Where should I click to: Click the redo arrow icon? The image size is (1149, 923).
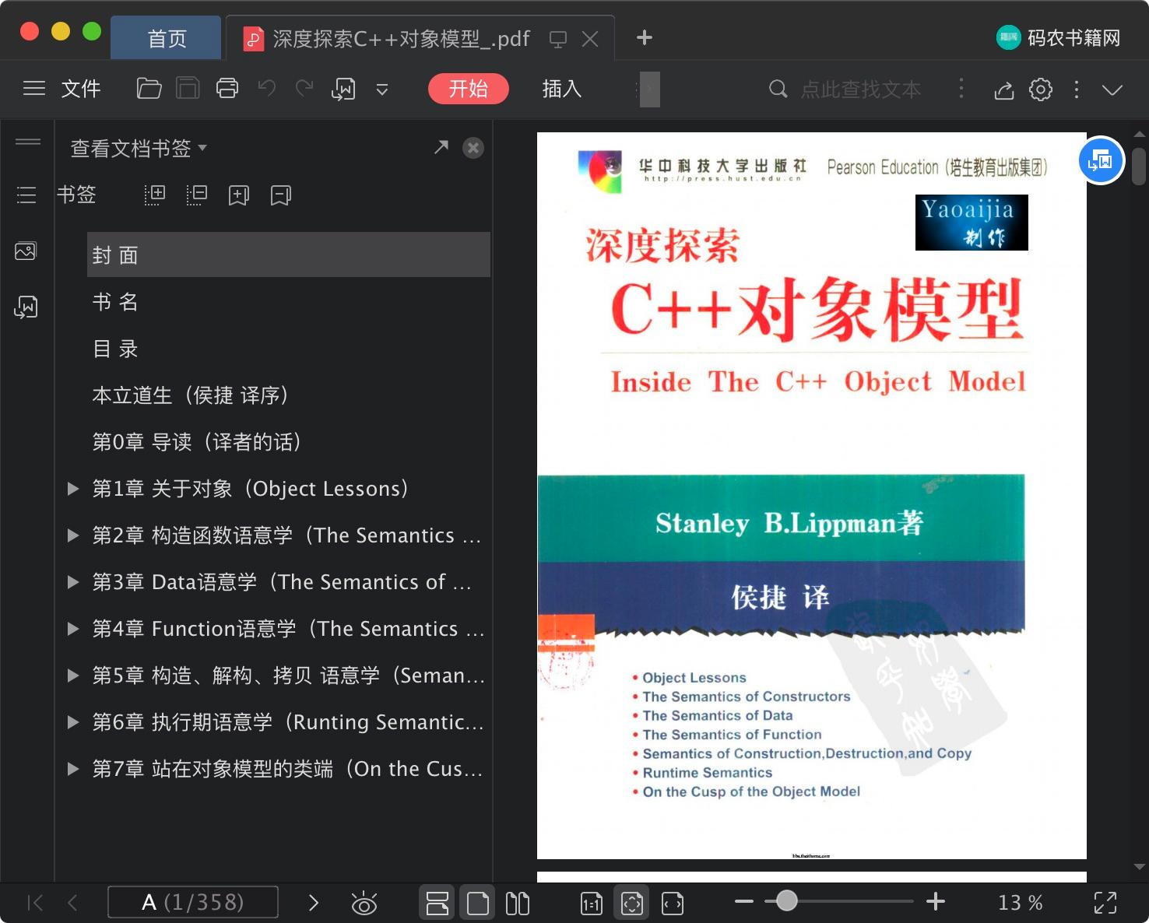pos(304,88)
